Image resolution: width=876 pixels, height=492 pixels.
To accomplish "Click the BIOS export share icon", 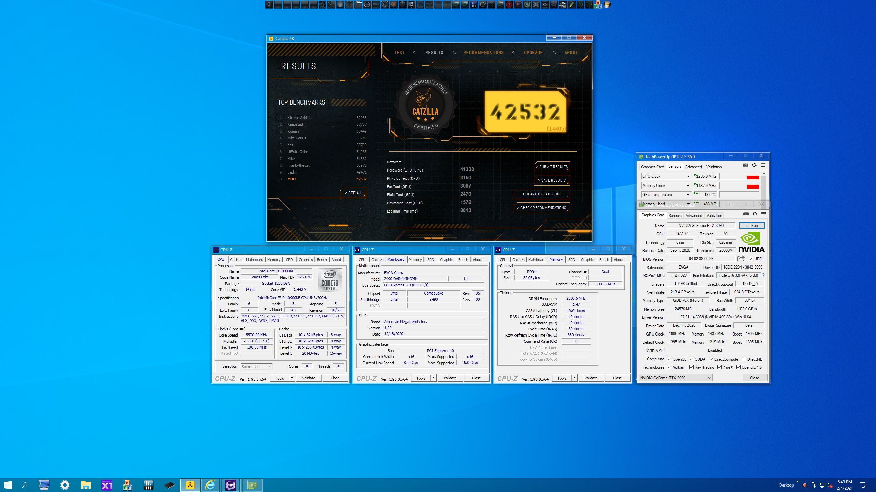I will [x=741, y=259].
